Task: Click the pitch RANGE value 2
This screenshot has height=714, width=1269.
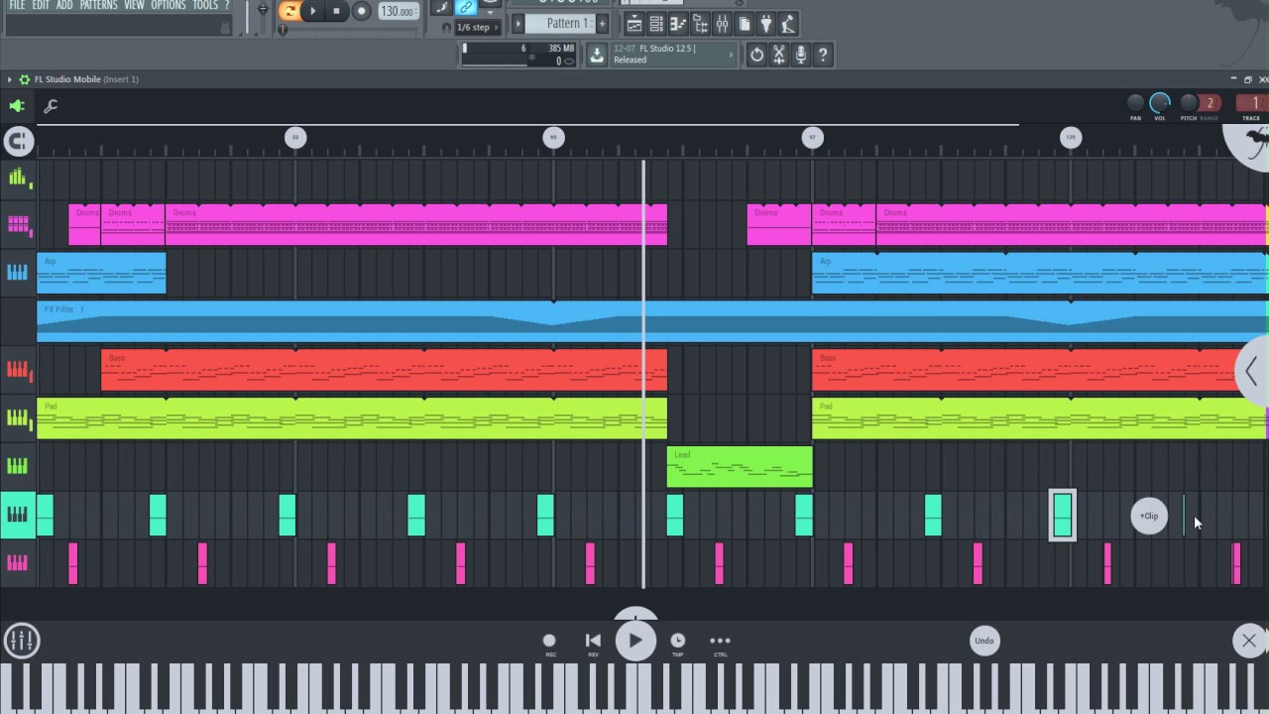Action: pos(1210,102)
